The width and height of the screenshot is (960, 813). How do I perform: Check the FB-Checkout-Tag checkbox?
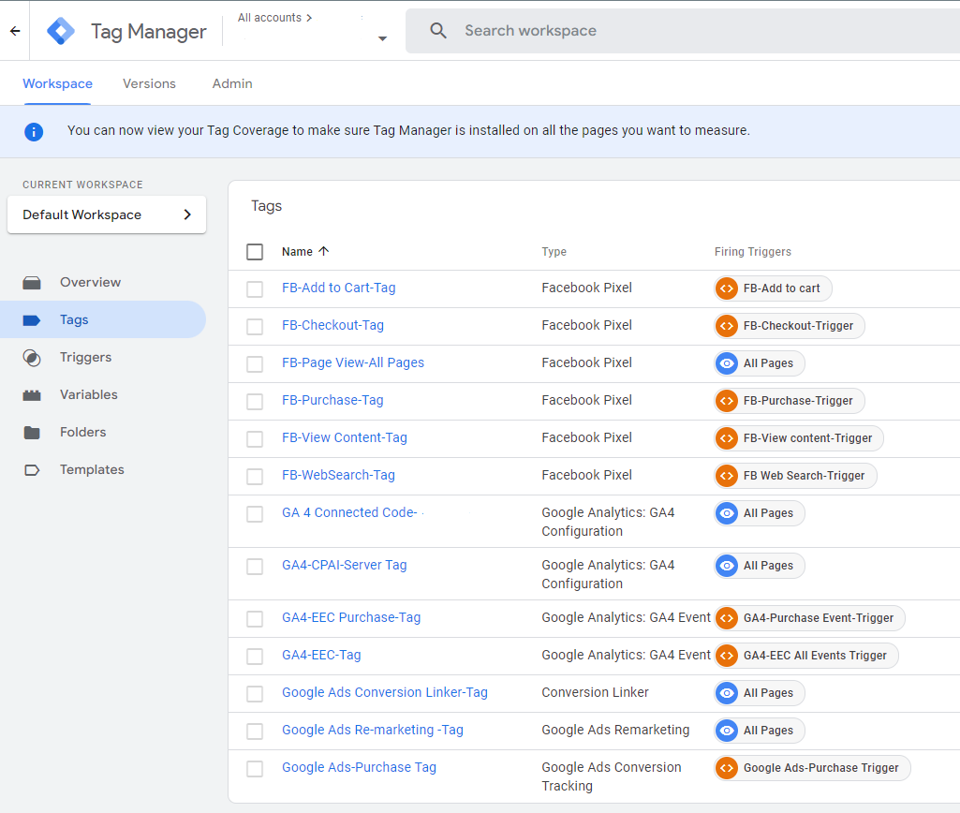tap(255, 326)
